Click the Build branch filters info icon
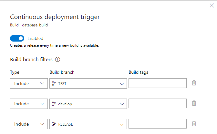 tap(58, 60)
